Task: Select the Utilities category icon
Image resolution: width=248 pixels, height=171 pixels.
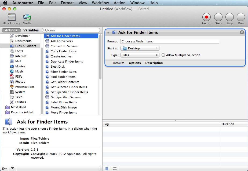Action: click(x=12, y=102)
